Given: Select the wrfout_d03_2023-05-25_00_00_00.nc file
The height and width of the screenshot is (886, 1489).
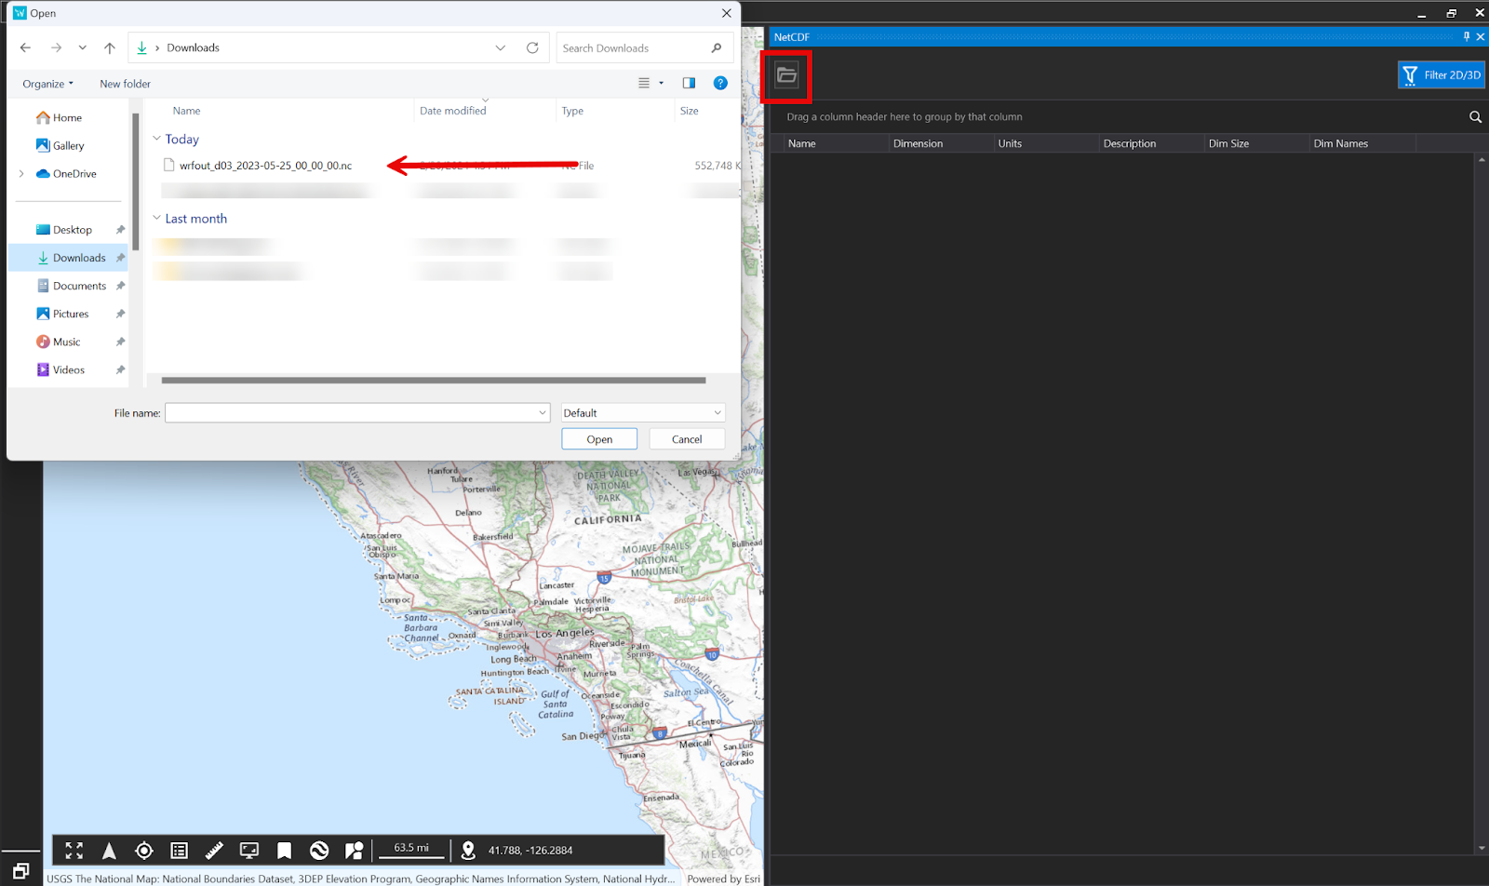Looking at the screenshot, I should [x=265, y=166].
